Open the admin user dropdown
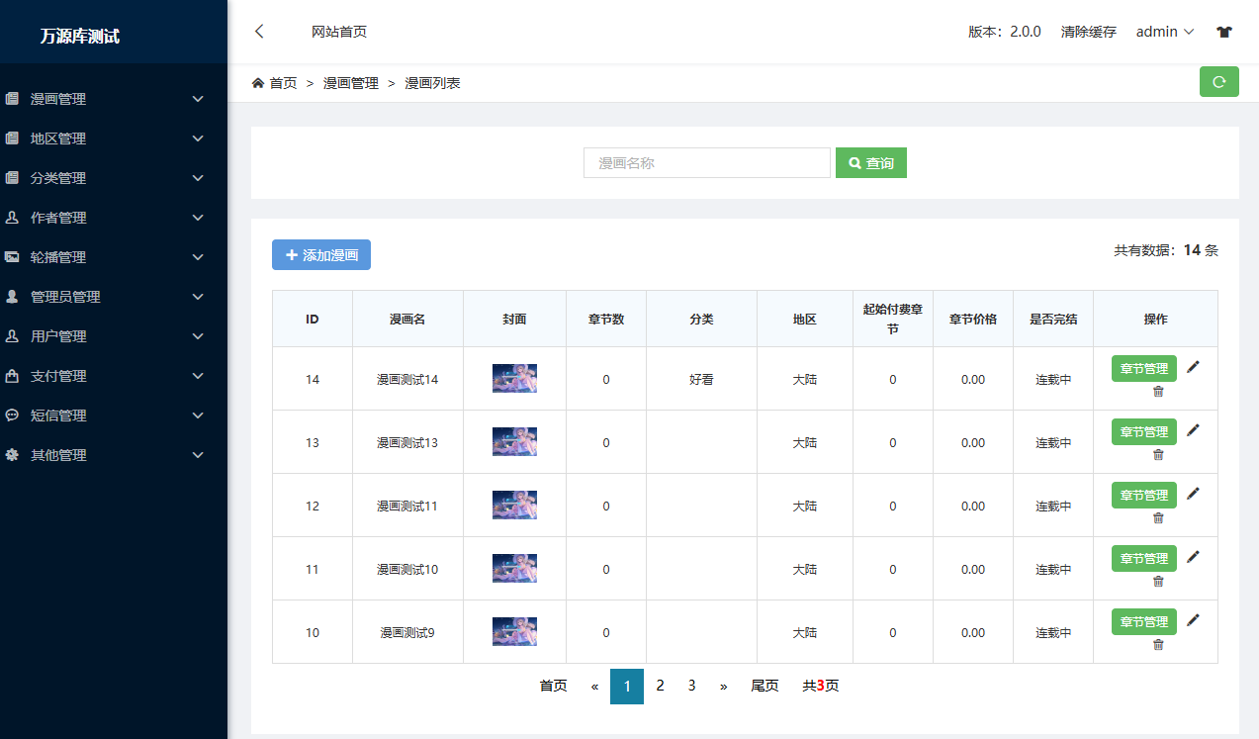This screenshot has width=1259, height=739. (1164, 32)
